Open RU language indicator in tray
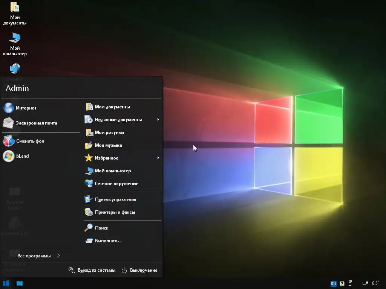Screen dimensions: 386x289 [x=333, y=284]
